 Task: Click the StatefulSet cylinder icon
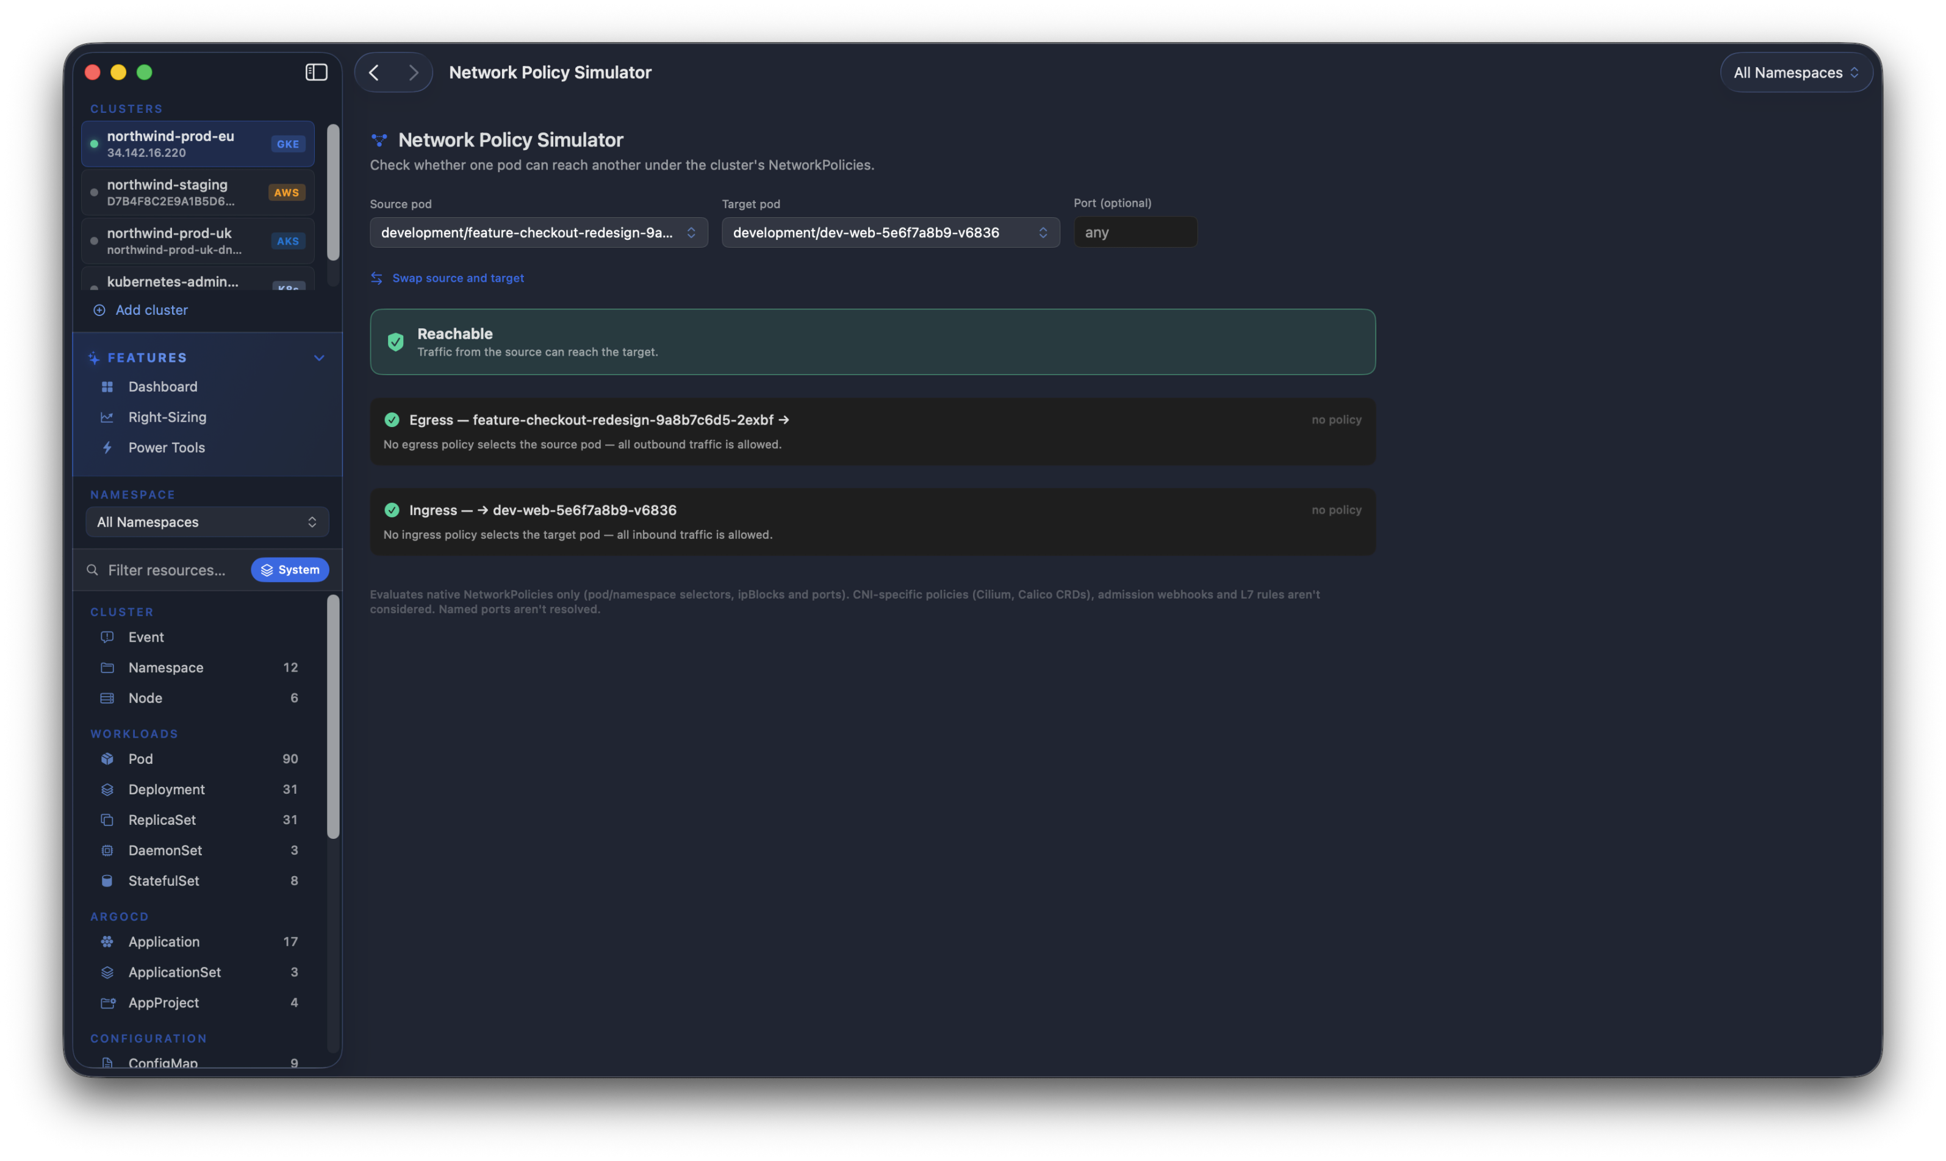[x=107, y=881]
